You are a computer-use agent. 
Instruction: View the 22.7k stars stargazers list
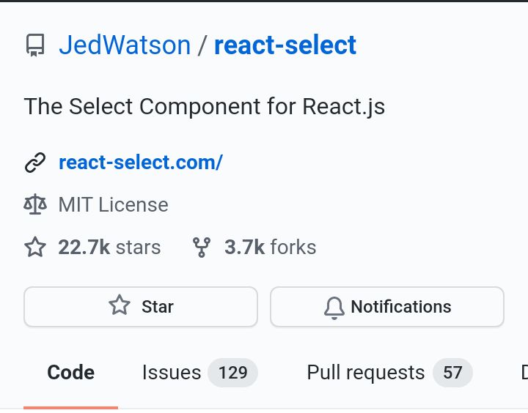pyautogui.click(x=109, y=248)
